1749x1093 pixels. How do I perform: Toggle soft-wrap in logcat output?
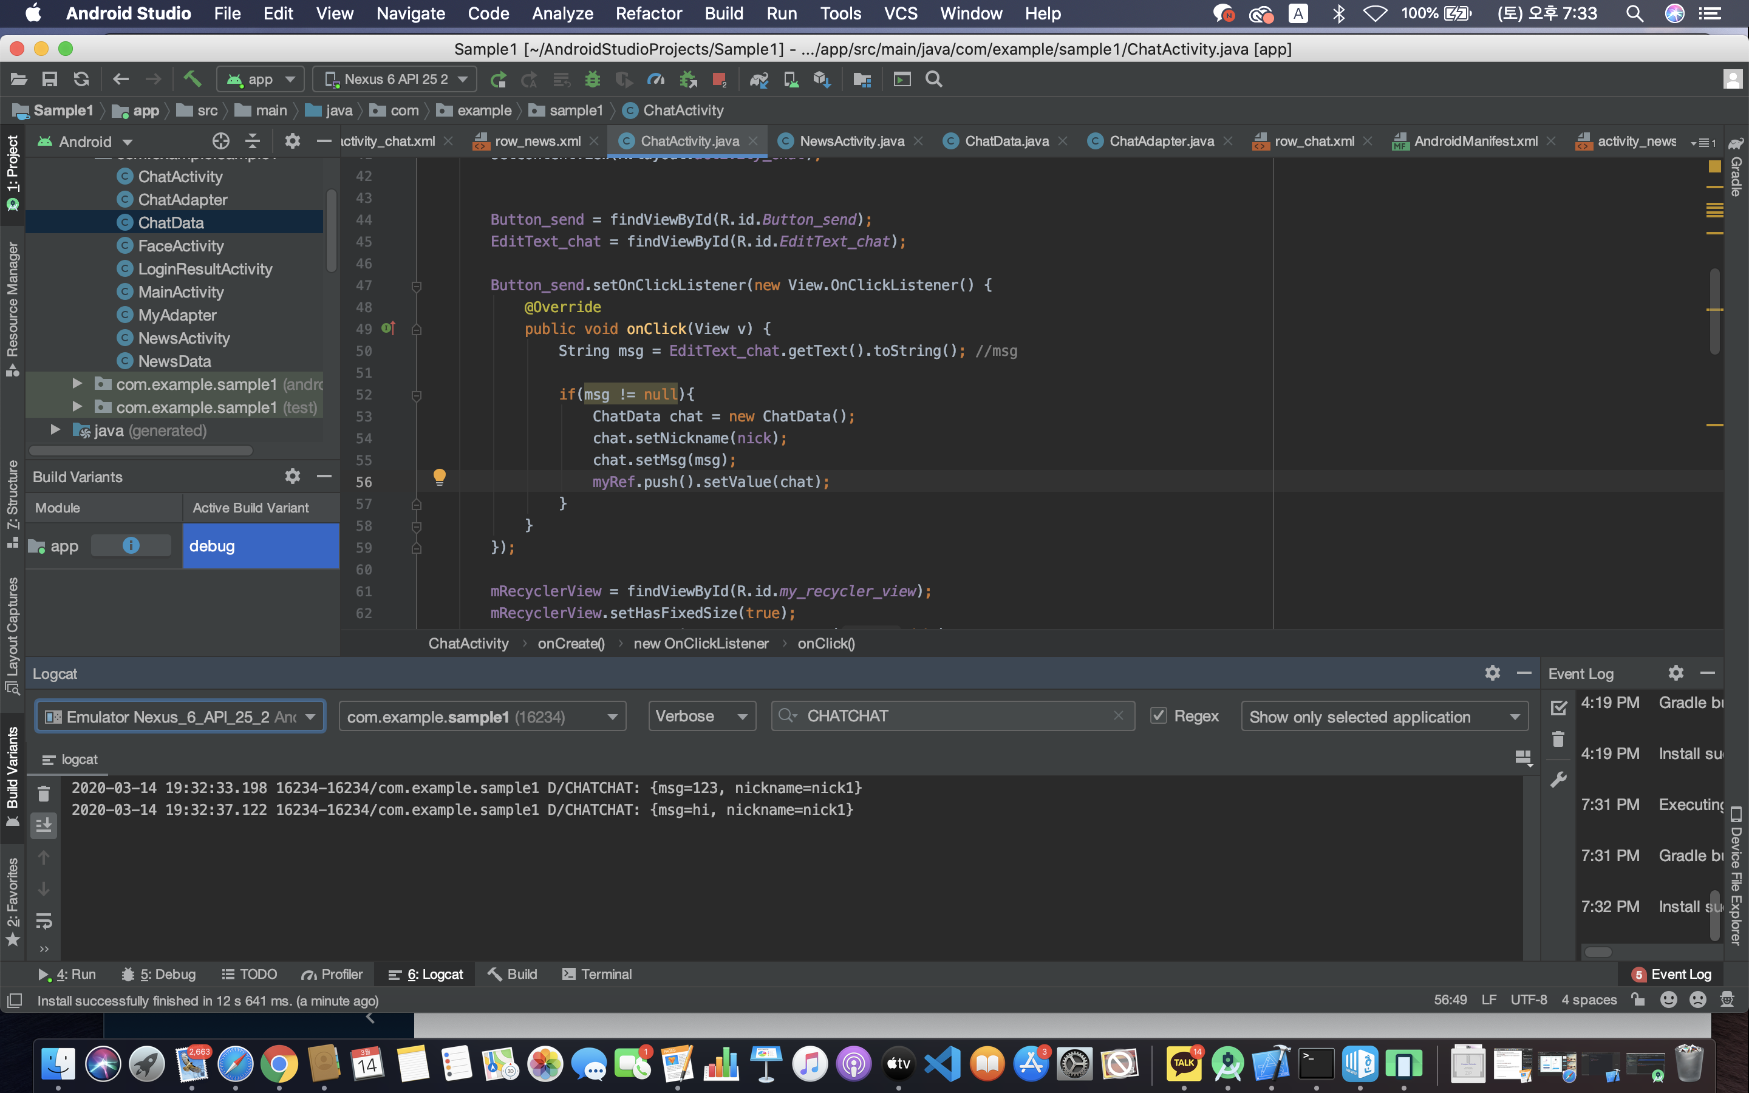click(43, 920)
